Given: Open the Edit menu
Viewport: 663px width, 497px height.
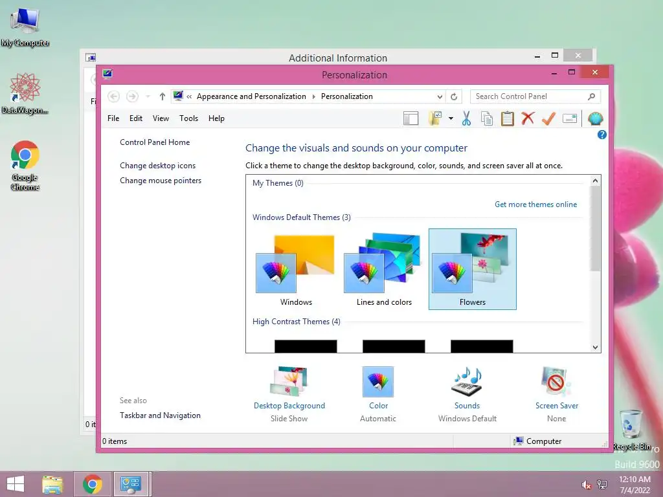Looking at the screenshot, I should tap(136, 118).
